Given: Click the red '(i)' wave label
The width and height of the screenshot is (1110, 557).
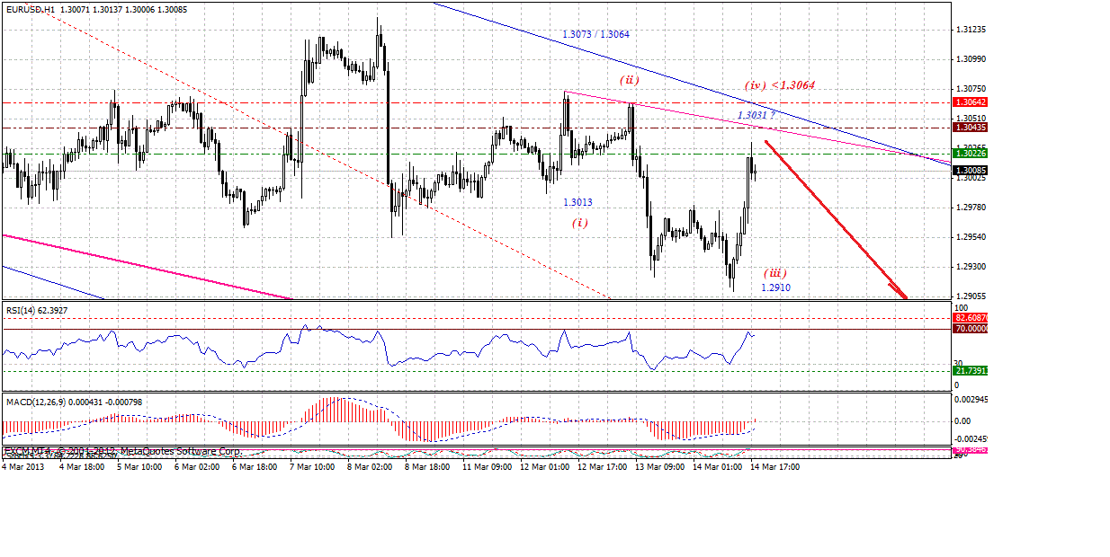Looking at the screenshot, I should (x=579, y=222).
